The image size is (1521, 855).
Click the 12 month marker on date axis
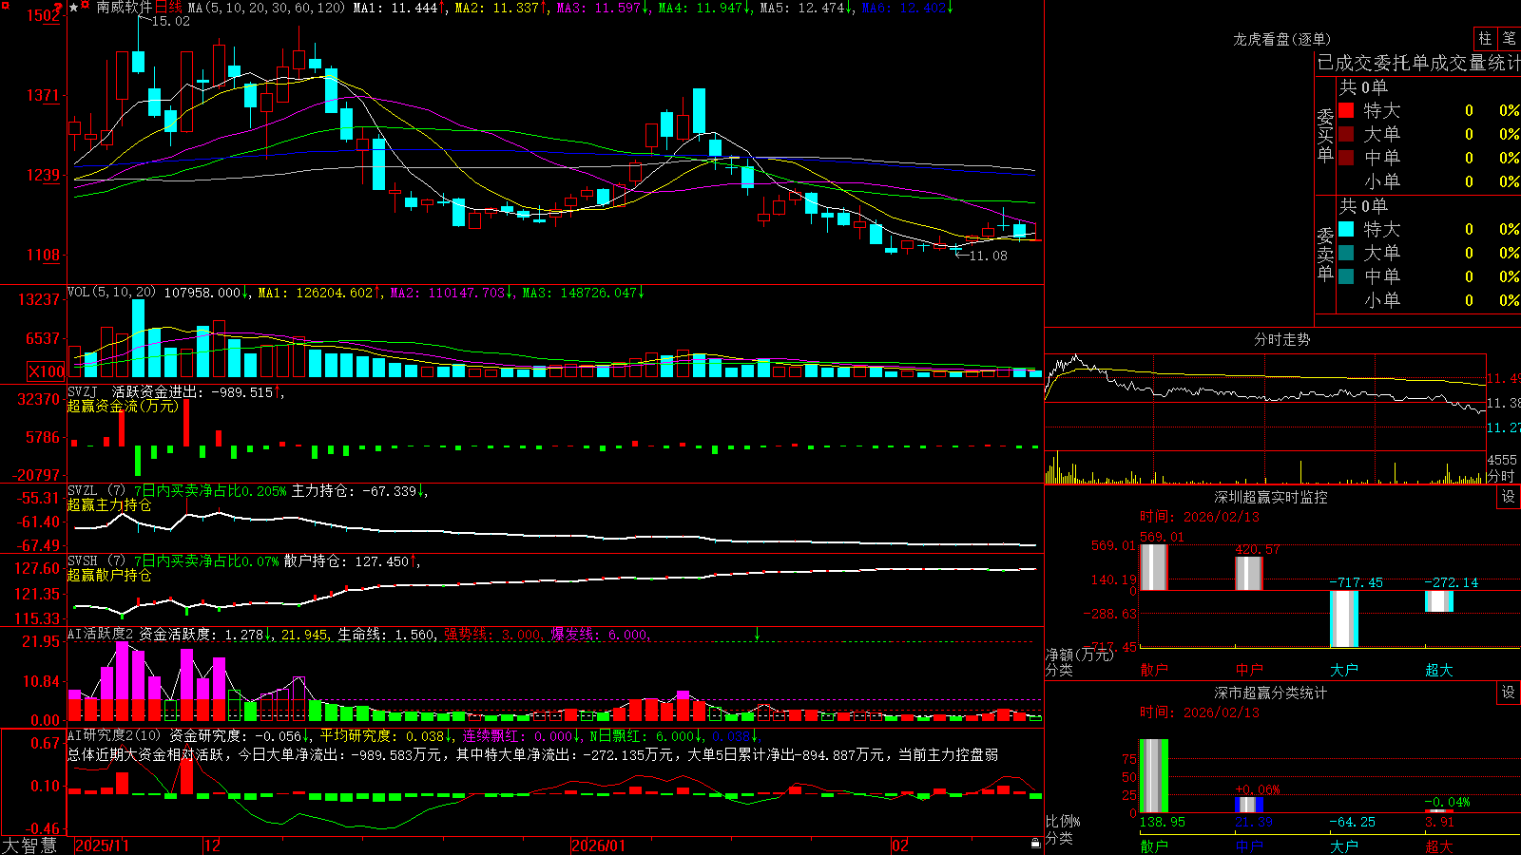[x=213, y=845]
